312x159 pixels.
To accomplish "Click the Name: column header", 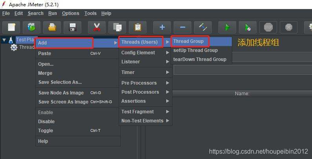I will (x=242, y=94).
